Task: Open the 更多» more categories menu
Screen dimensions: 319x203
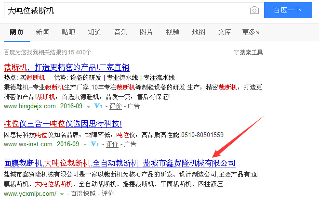Action: [x=251, y=32]
